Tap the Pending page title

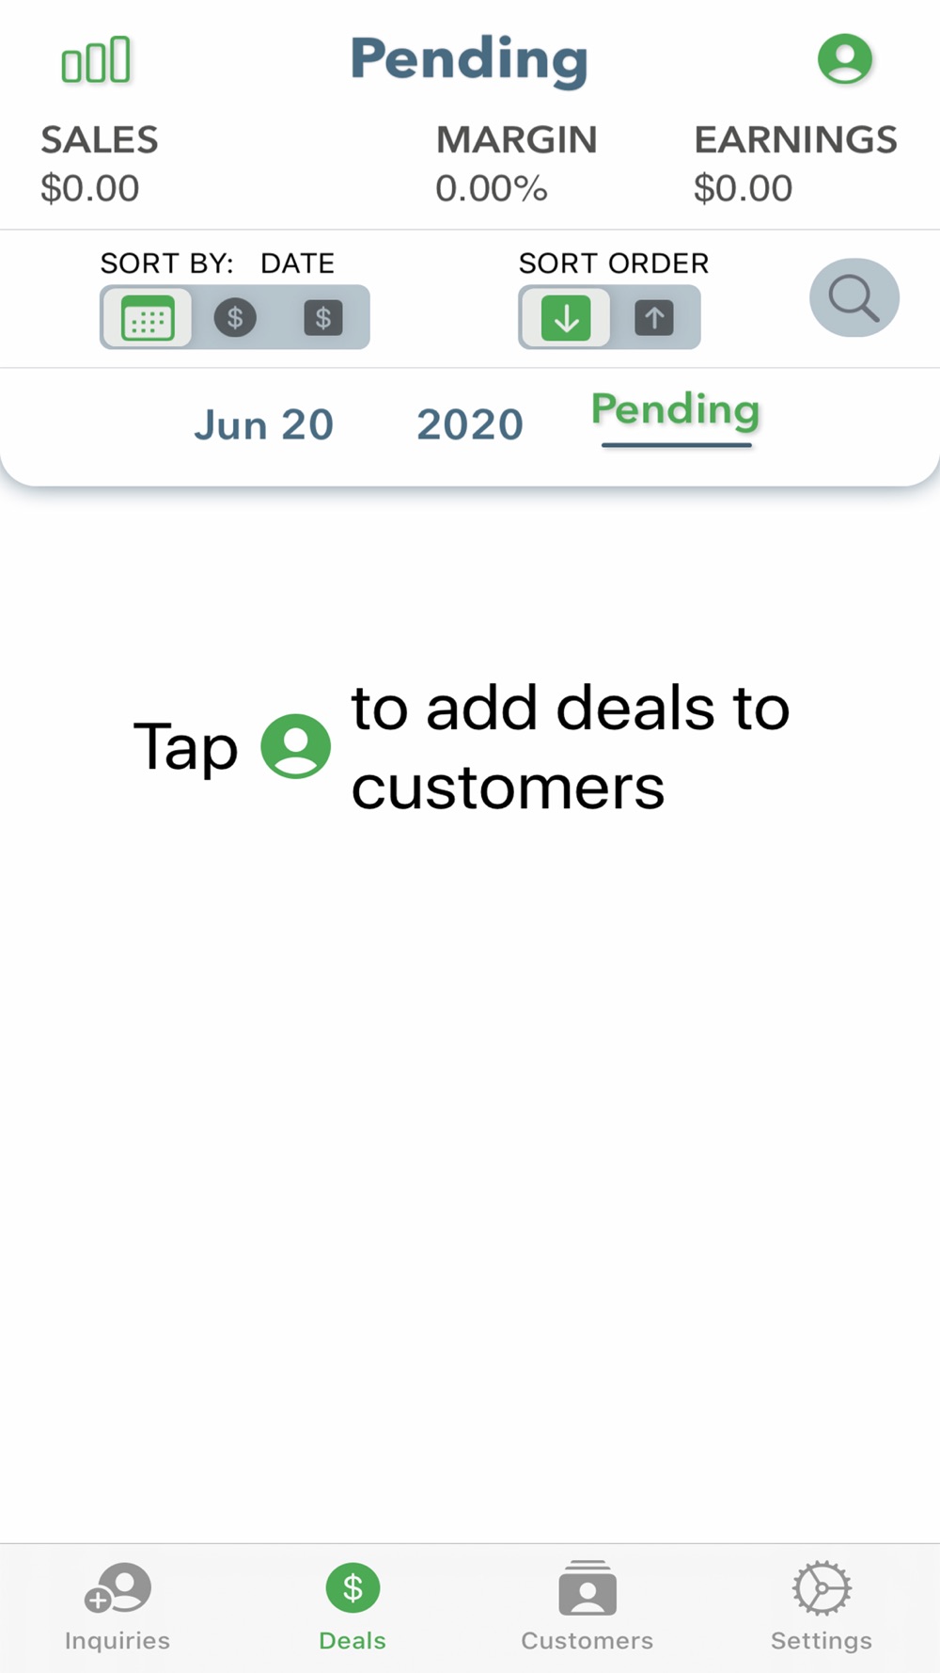(469, 60)
